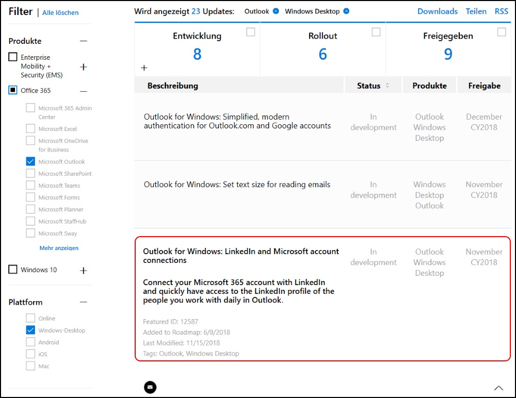Viewport: 516px width, 398px height.
Task: Tick the Entwicklung status checkbox
Action: [251, 32]
